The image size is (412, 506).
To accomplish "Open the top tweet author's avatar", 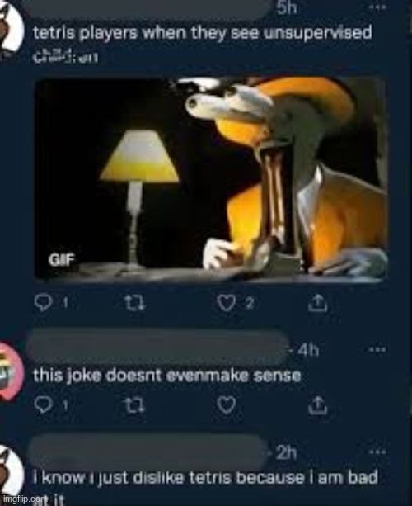I will point(11,26).
